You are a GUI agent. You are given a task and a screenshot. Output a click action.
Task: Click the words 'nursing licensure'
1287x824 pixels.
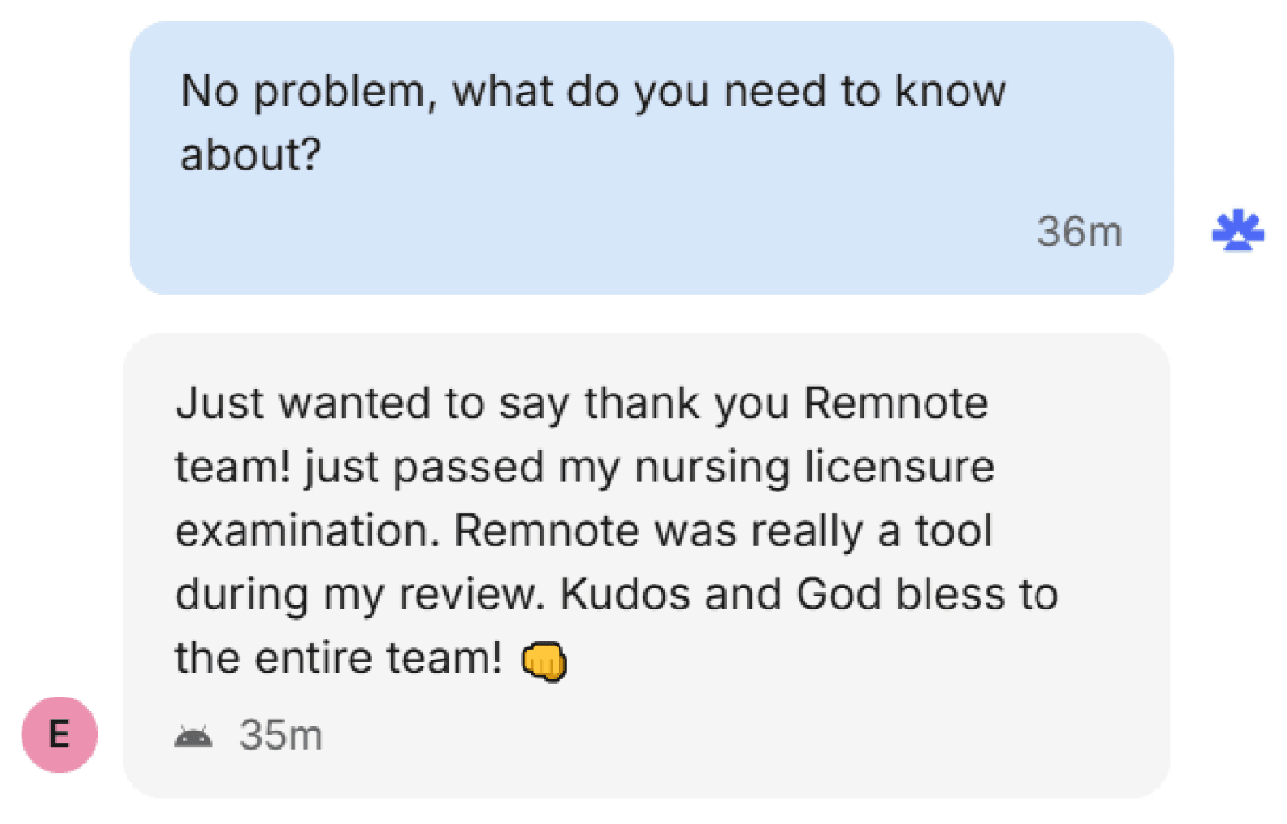pos(814,467)
